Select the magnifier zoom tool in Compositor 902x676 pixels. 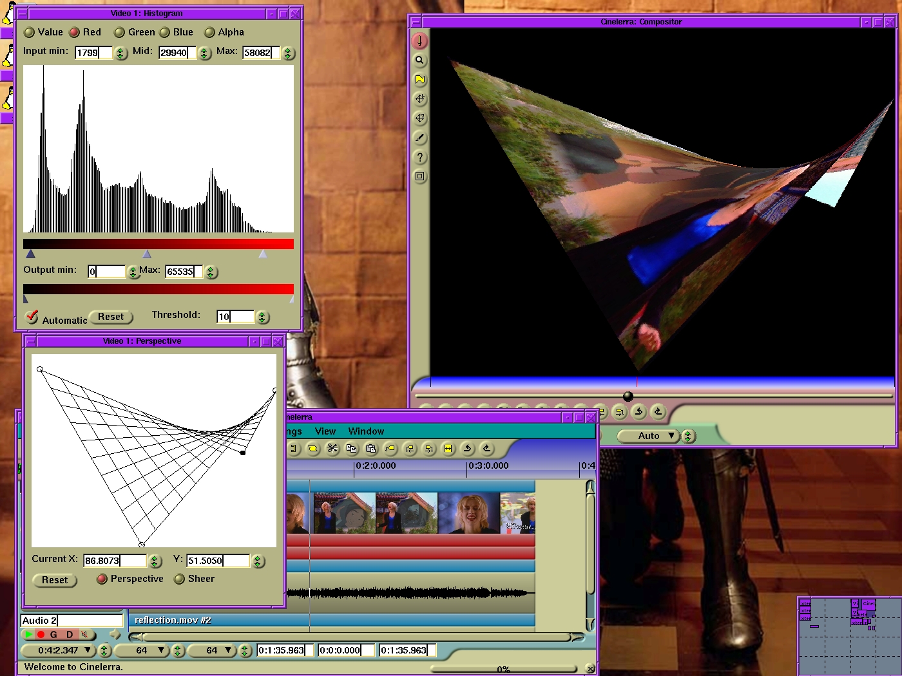[419, 61]
